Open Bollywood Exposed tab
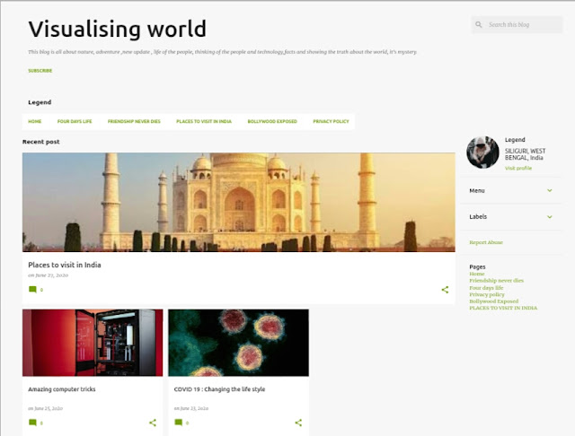Viewport: 575px width, 436px height. [272, 121]
